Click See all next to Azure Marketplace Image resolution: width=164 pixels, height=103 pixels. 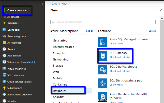90,31
